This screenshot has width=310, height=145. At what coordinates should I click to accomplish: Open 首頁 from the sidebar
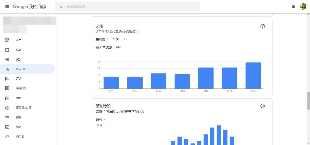(x=19, y=40)
